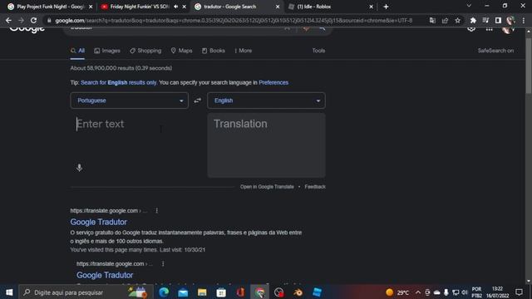Click the microphone voice input icon
532x299 pixels.
79,168
